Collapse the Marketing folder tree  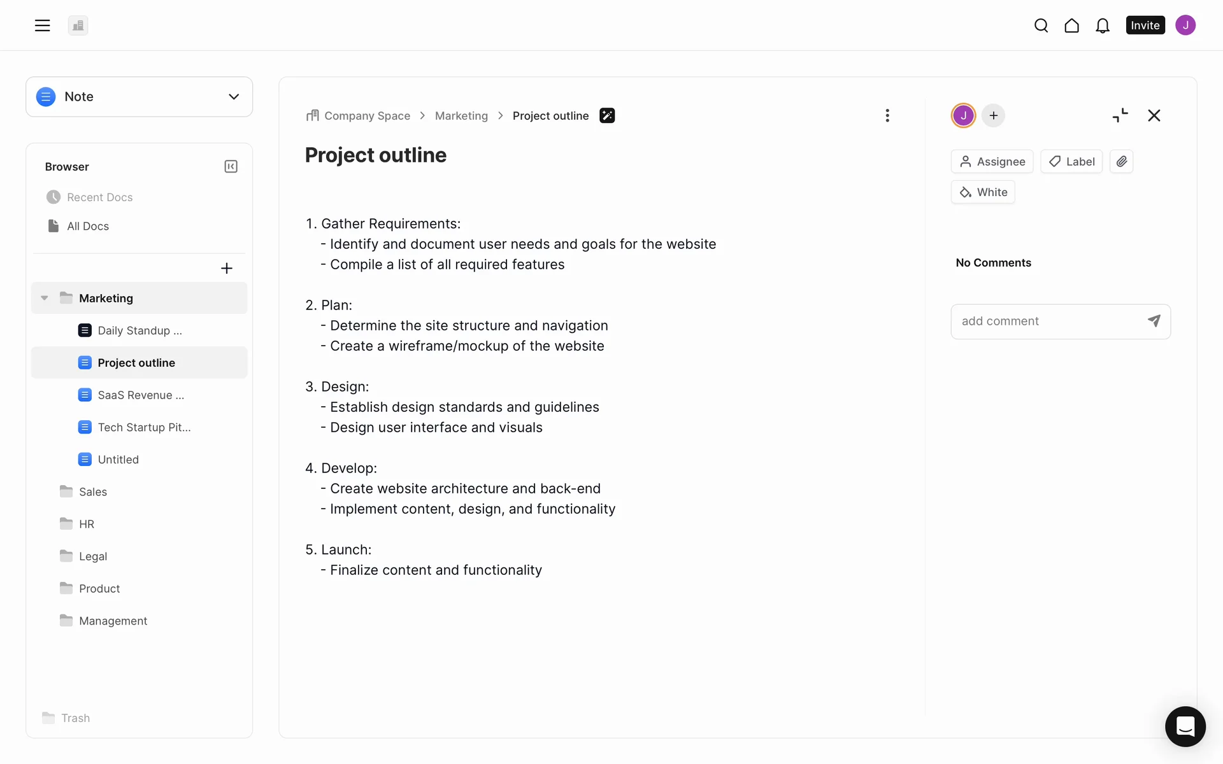(x=45, y=298)
